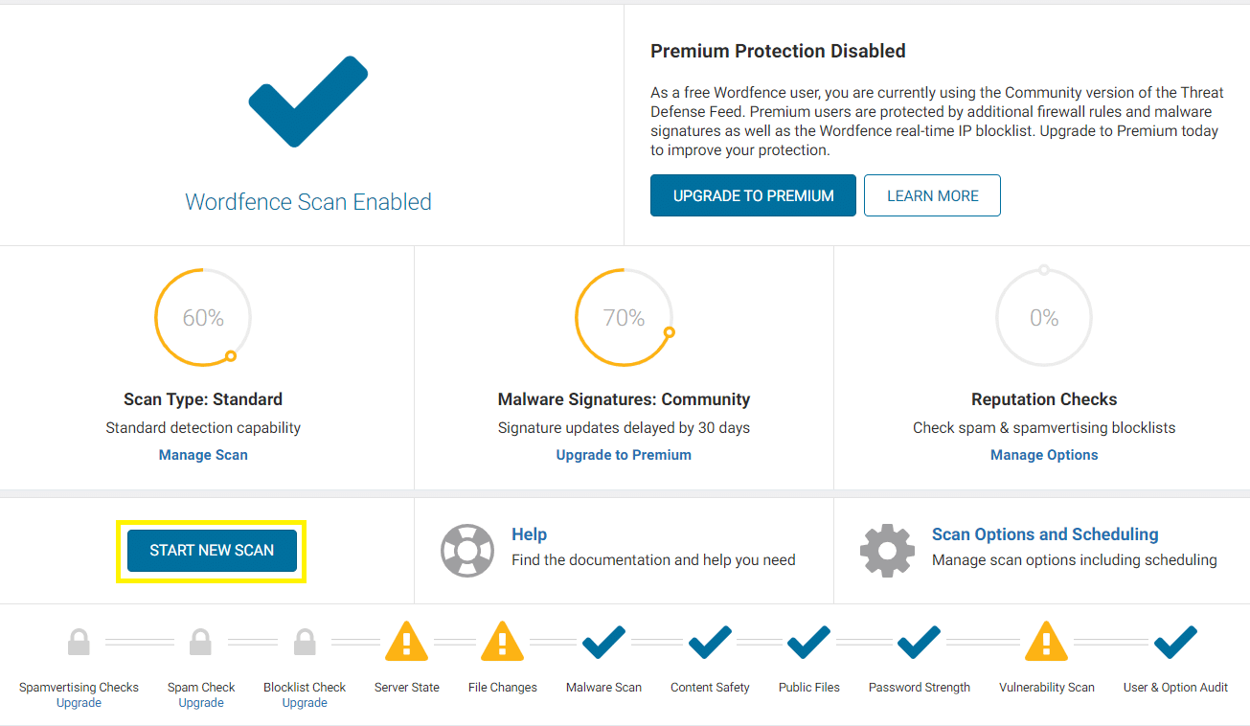Click the Server State warning icon

click(406, 643)
